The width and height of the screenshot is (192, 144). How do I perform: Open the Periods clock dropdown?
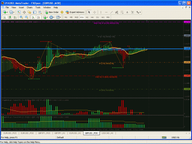tap(52, 18)
